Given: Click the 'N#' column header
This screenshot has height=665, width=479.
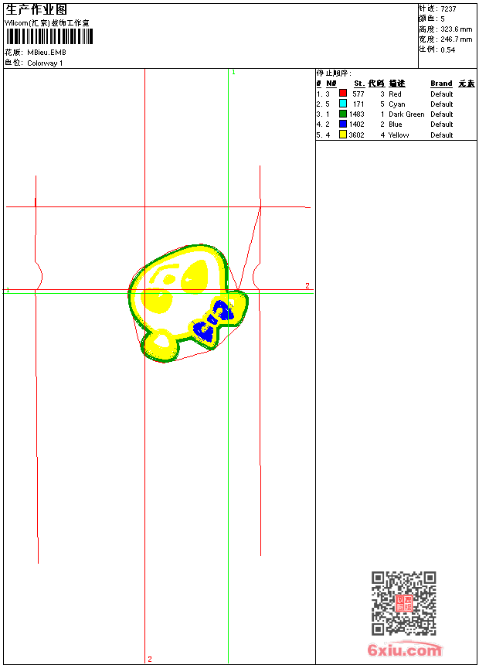Looking at the screenshot, I should tap(331, 84).
